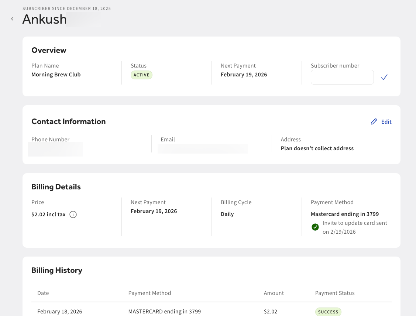
Task: Click the Payment Status column header
Action: (x=334, y=293)
